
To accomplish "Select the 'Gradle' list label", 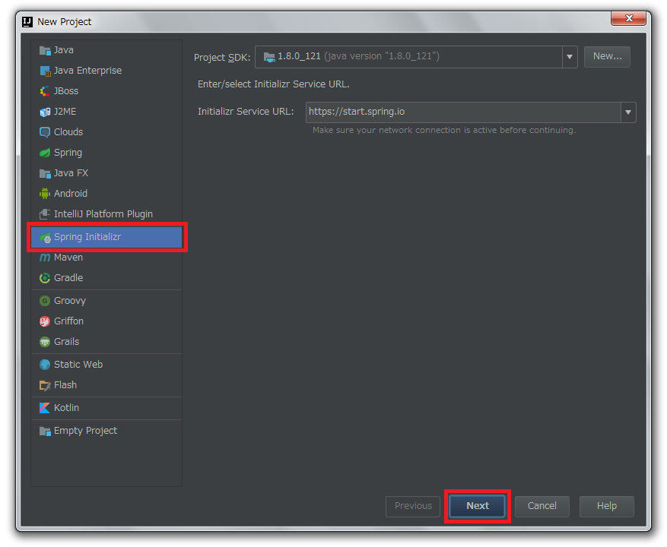I will point(68,278).
